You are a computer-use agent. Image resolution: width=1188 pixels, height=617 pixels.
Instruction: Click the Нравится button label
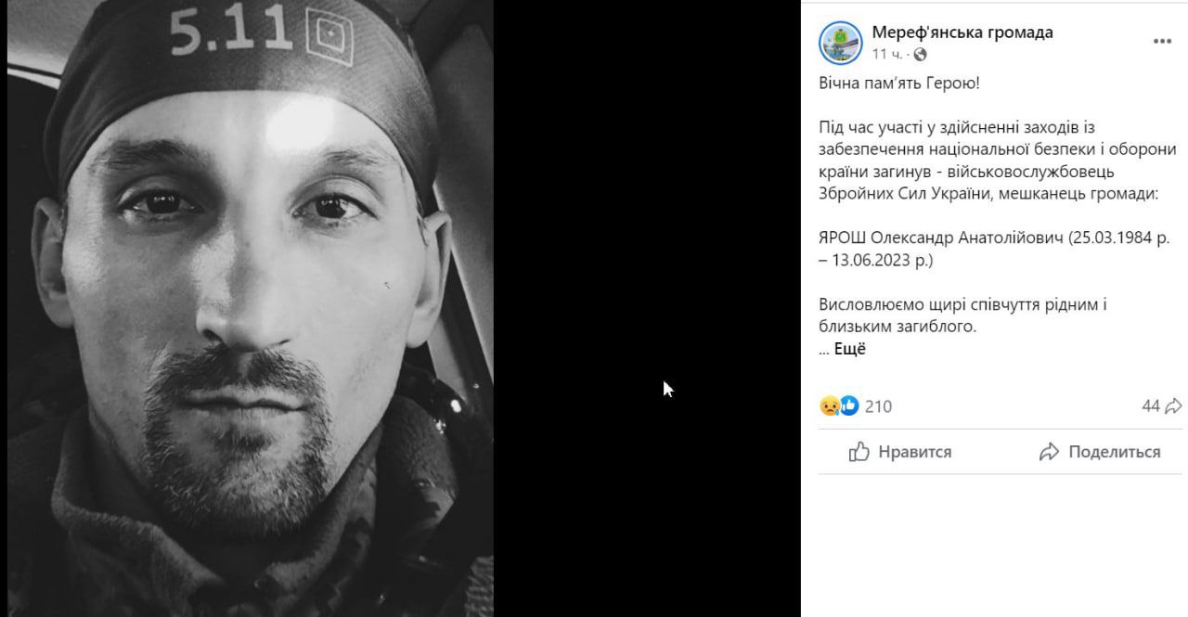(x=914, y=452)
